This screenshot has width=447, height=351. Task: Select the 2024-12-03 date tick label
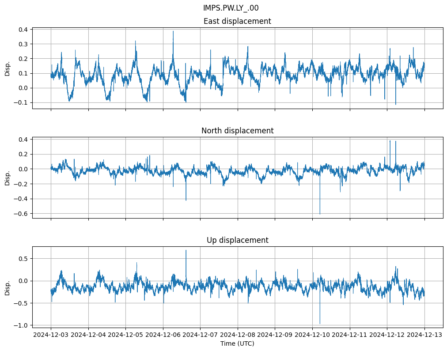coord(51,335)
